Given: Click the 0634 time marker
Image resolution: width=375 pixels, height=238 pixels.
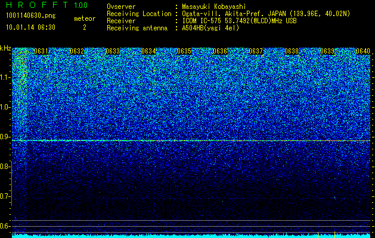Looking at the screenshot, I should pyautogui.click(x=148, y=51).
